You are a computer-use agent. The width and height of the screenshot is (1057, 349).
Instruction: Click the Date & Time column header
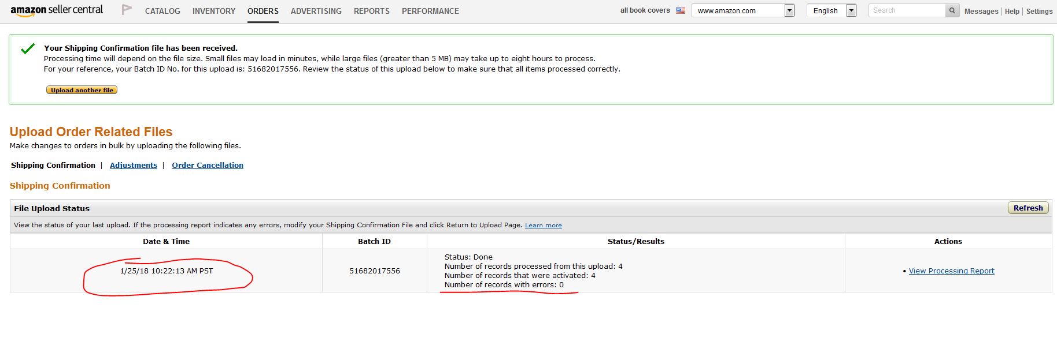pos(167,241)
